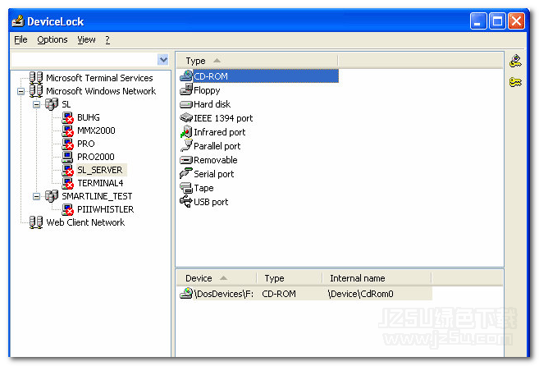
Task: Click the Internal name column header
Action: (377, 278)
